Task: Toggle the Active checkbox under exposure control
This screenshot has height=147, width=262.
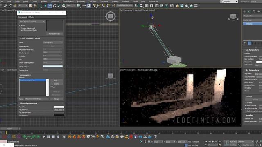Action: [x=20, y=25]
